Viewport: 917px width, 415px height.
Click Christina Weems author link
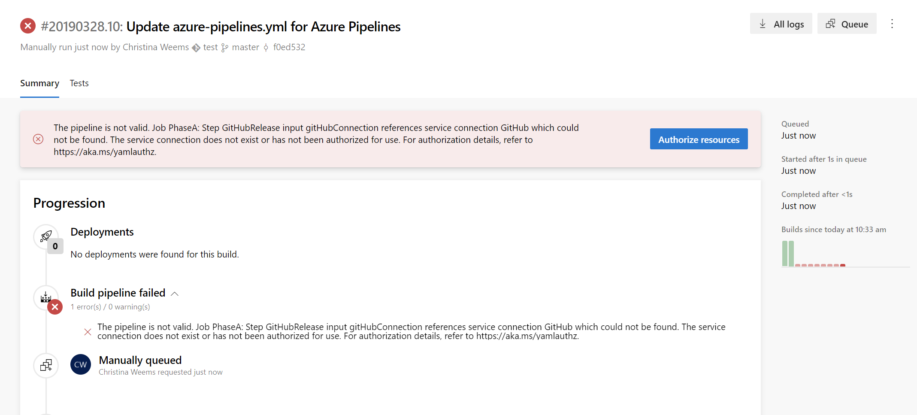click(155, 47)
